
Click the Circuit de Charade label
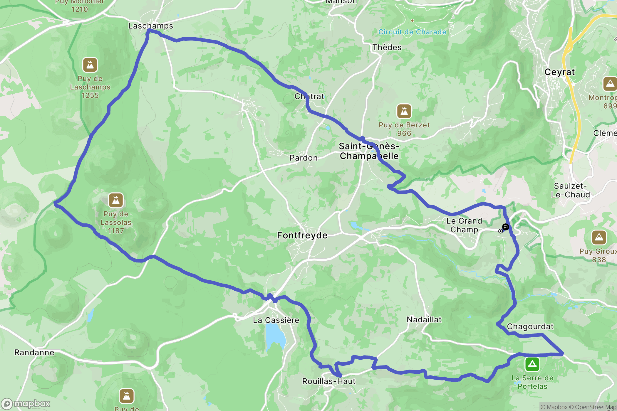(x=412, y=32)
